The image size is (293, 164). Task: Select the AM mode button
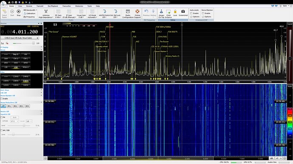(x=25, y=54)
